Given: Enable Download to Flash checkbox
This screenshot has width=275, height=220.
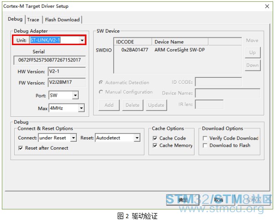Looking at the screenshot, I should pos(205,145).
